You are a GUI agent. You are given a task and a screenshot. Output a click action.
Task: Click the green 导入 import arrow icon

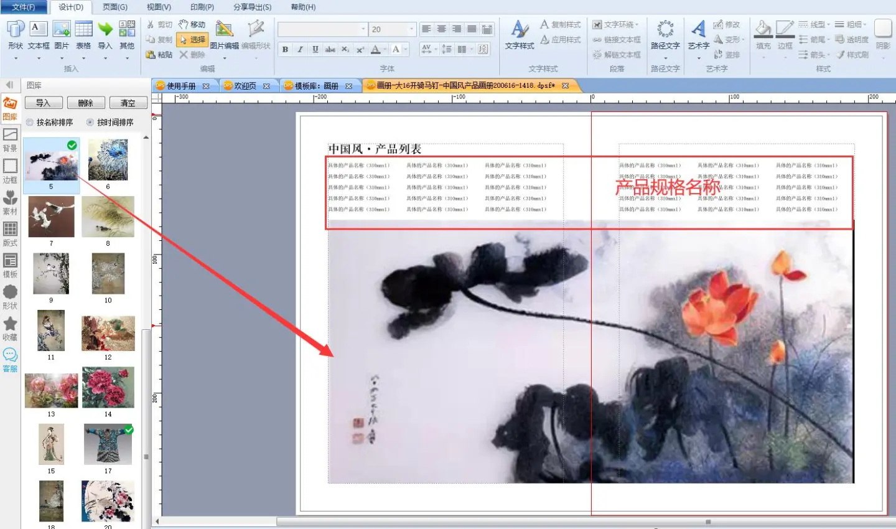tap(105, 29)
